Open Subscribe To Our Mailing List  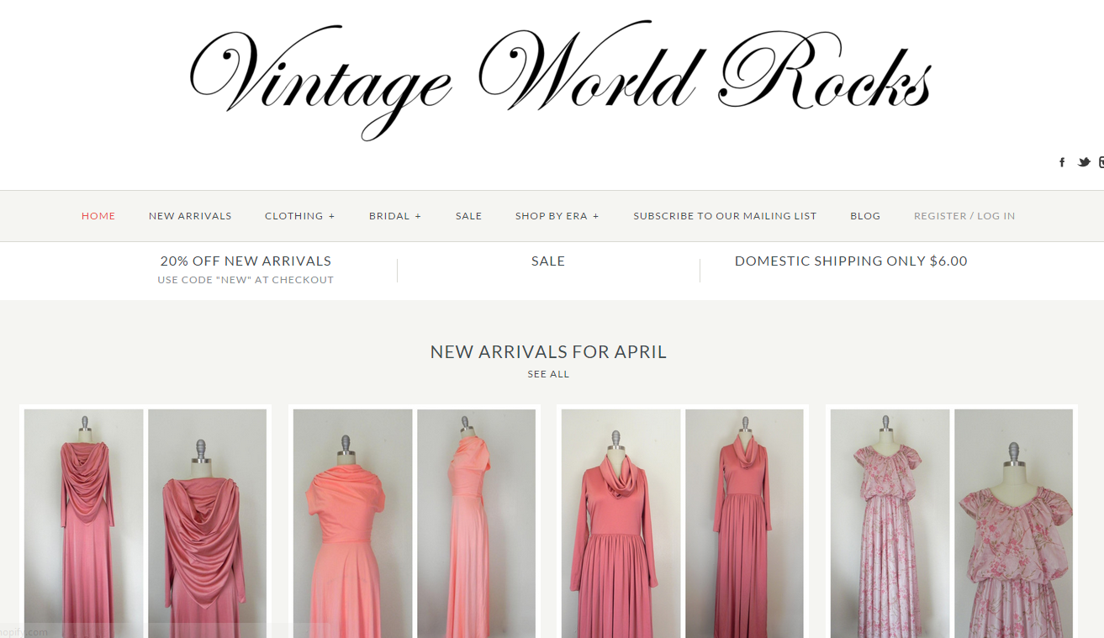(x=725, y=216)
